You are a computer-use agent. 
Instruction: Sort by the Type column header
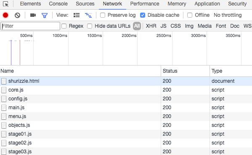coord(231,71)
